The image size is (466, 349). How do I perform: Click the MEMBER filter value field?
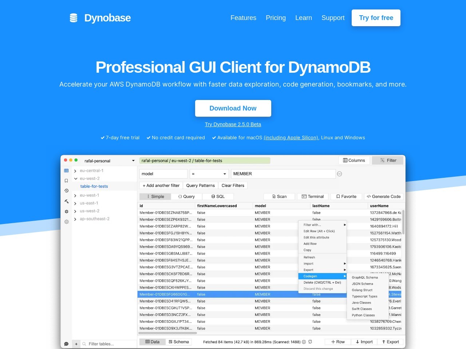[x=283, y=174]
